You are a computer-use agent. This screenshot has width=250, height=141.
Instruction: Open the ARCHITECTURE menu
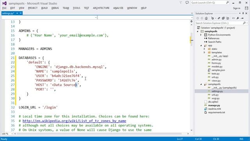coord(101,8)
